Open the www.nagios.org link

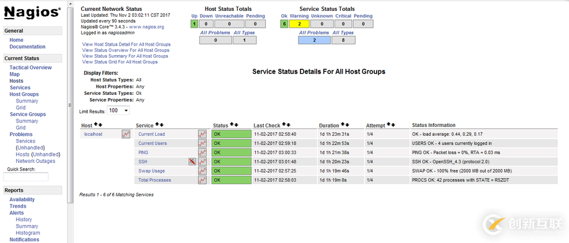pos(147,27)
